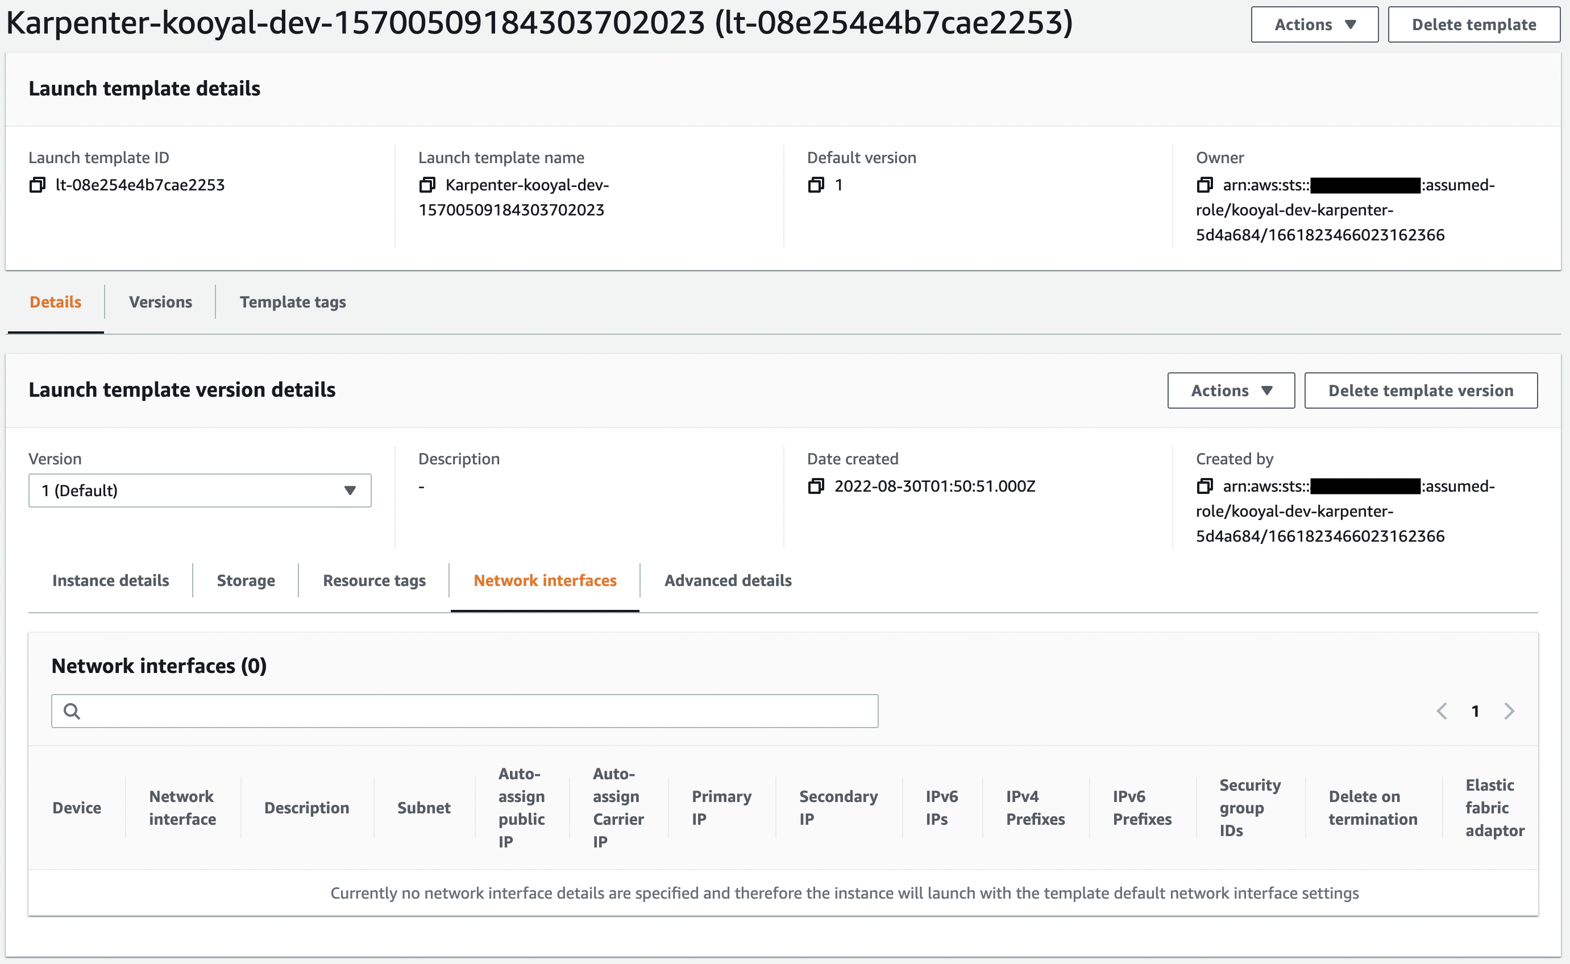Click the Delete template button
Image resolution: width=1570 pixels, height=964 pixels.
[1473, 24]
